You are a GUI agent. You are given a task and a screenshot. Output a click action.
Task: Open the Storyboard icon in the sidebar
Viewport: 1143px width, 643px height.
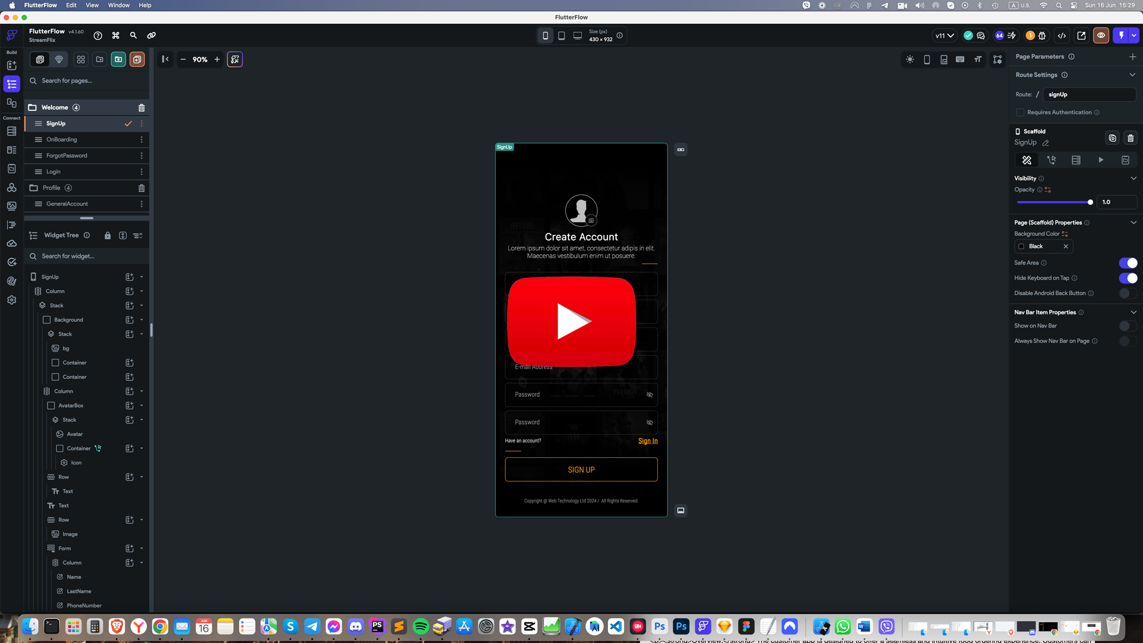(11, 103)
